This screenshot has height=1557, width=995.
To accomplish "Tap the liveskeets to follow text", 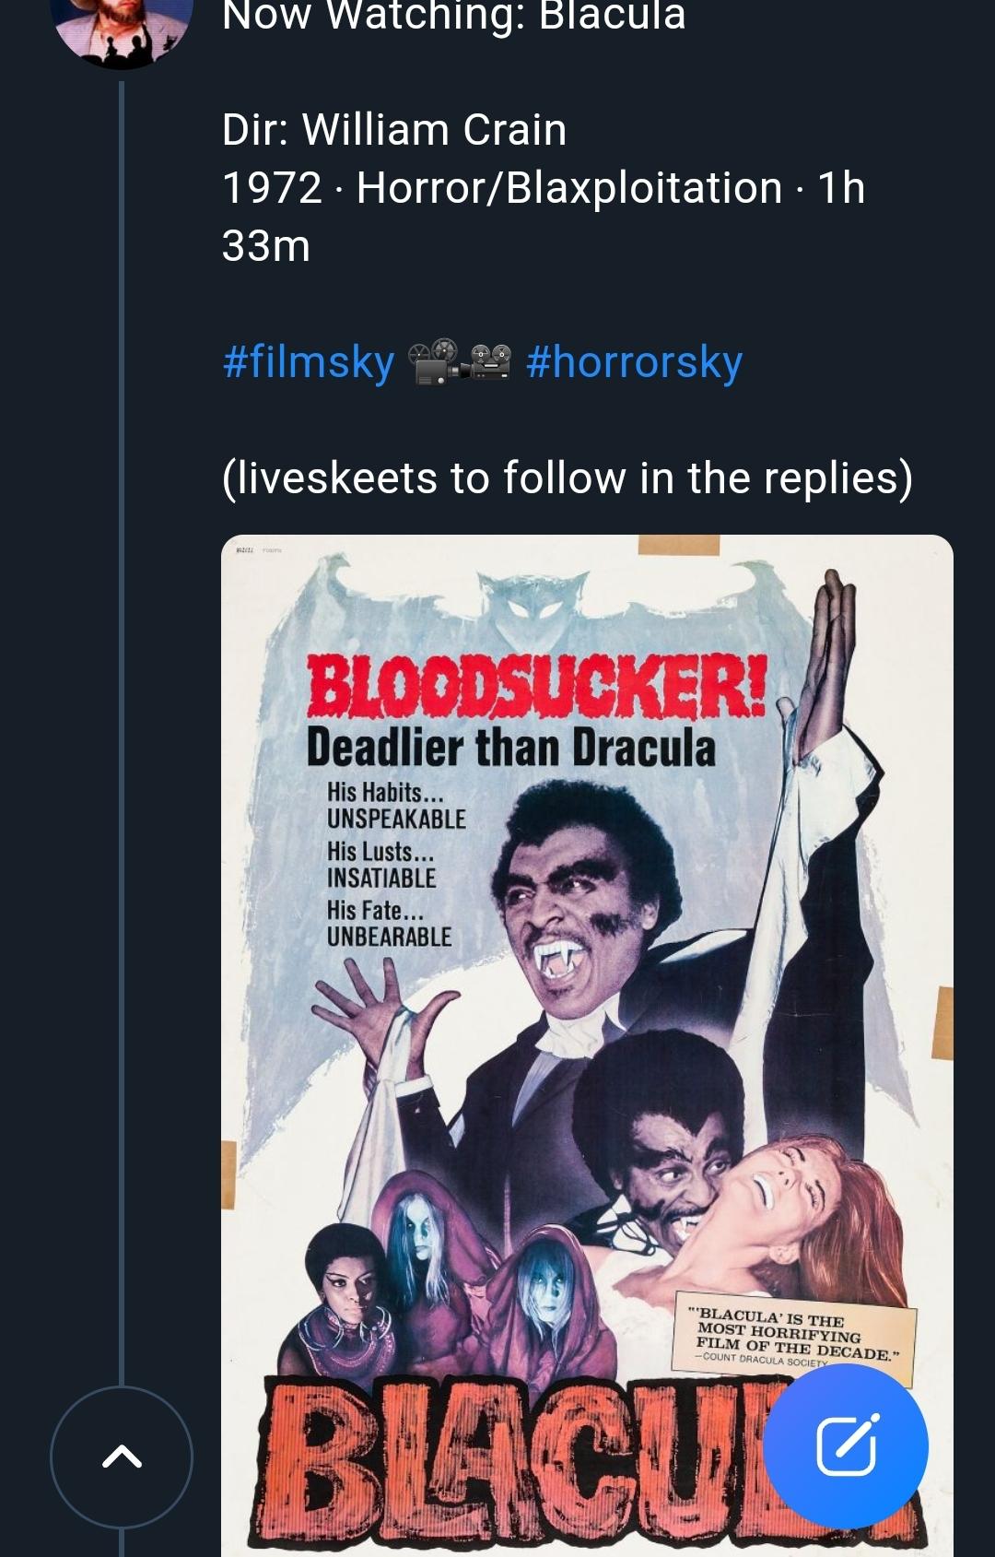I will (567, 478).
